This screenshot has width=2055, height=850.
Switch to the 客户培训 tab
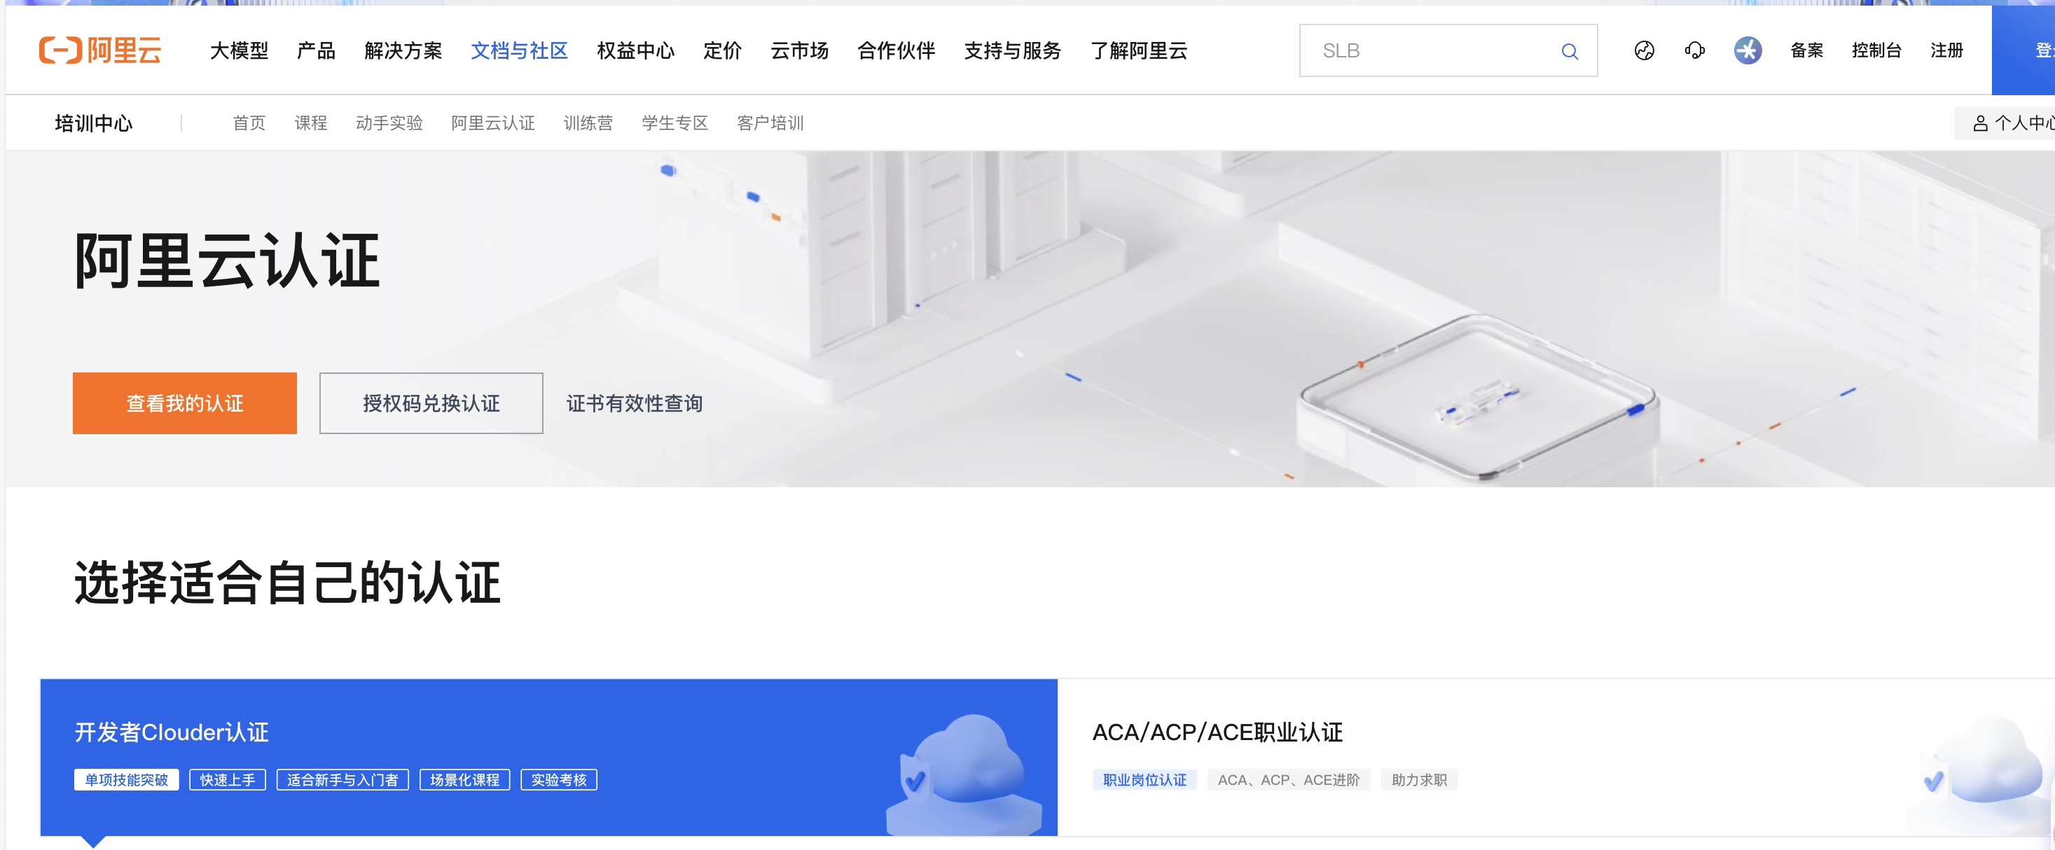770,124
